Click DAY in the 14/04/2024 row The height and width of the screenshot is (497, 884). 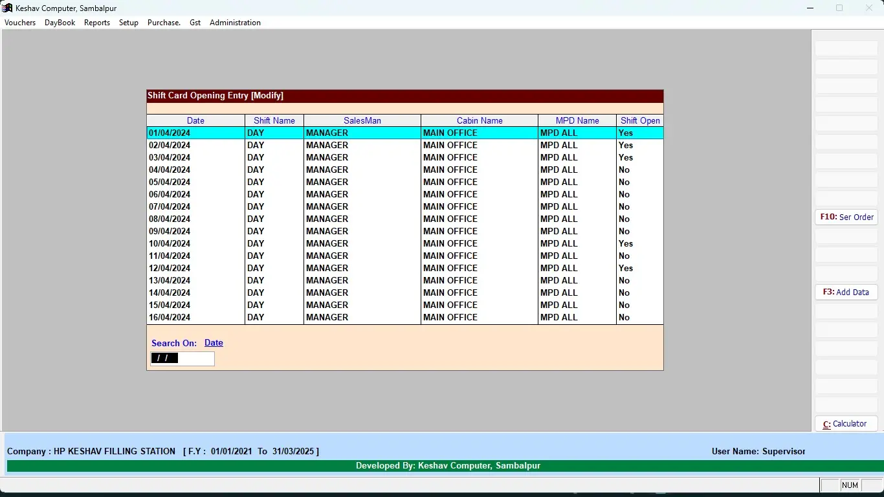pyautogui.click(x=256, y=293)
